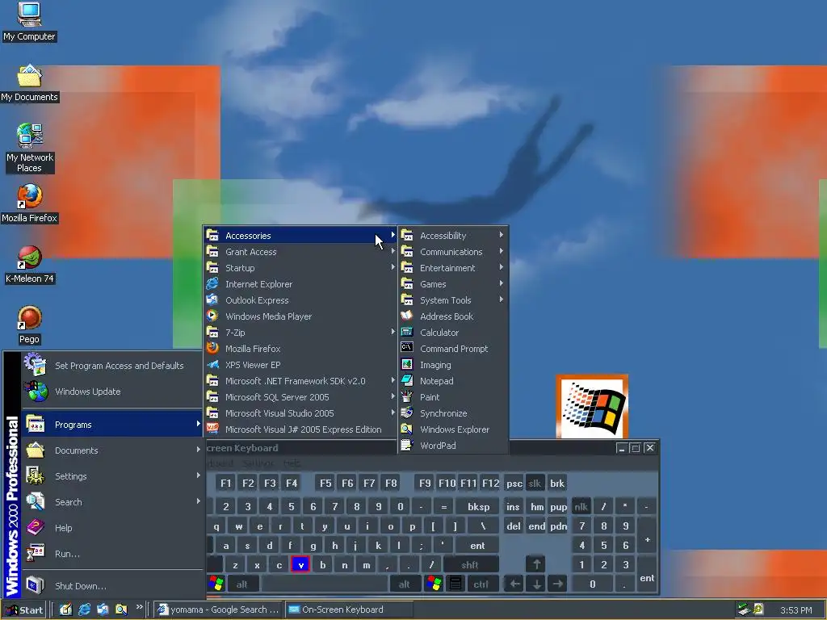Click Run... in Start menu

(112, 553)
